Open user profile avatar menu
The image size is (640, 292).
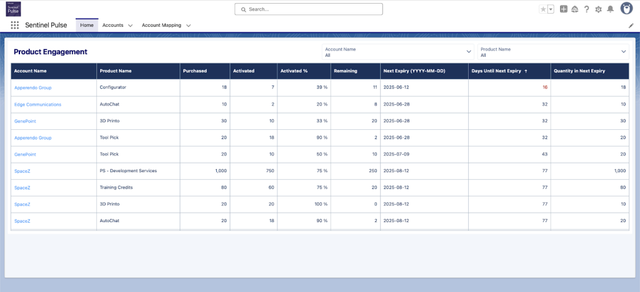pos(626,9)
